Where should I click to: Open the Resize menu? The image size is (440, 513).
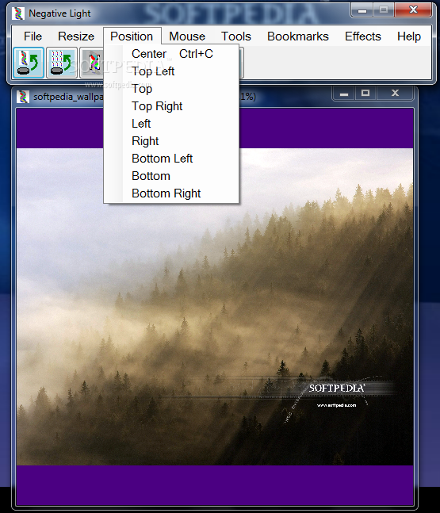pos(76,36)
